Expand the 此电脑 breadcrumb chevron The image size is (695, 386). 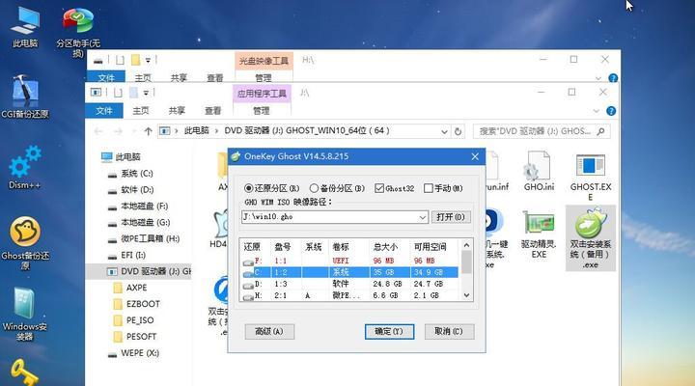[x=217, y=131]
